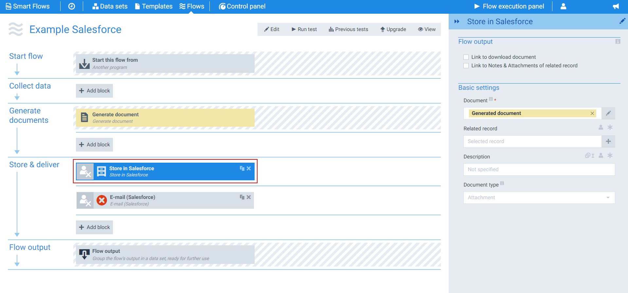Image resolution: width=628 pixels, height=293 pixels.
Task: Enable Link to download document checkbox
Action: tap(466, 57)
